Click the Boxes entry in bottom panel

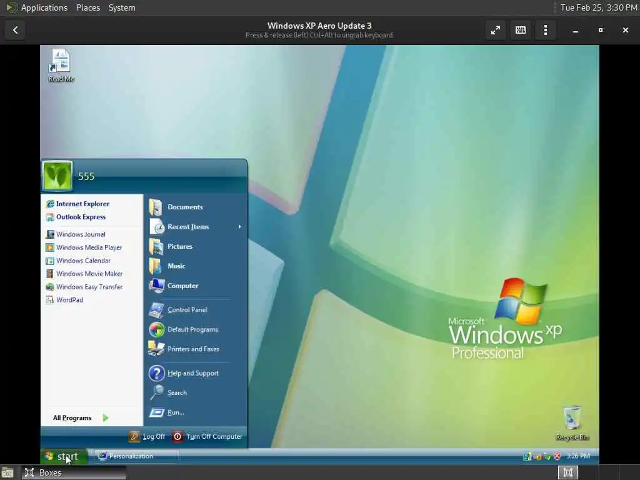[74, 472]
